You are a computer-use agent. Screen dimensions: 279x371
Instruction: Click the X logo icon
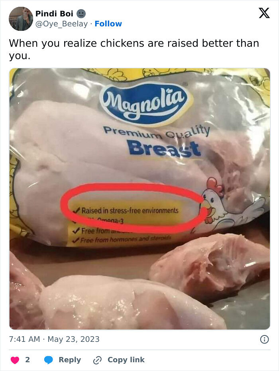[x=264, y=13]
